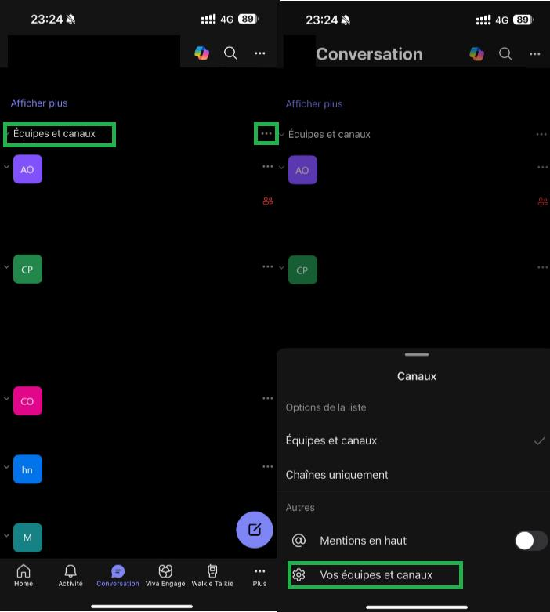Open the options ellipsis for the CO team
The height and width of the screenshot is (612, 550).
(267, 398)
